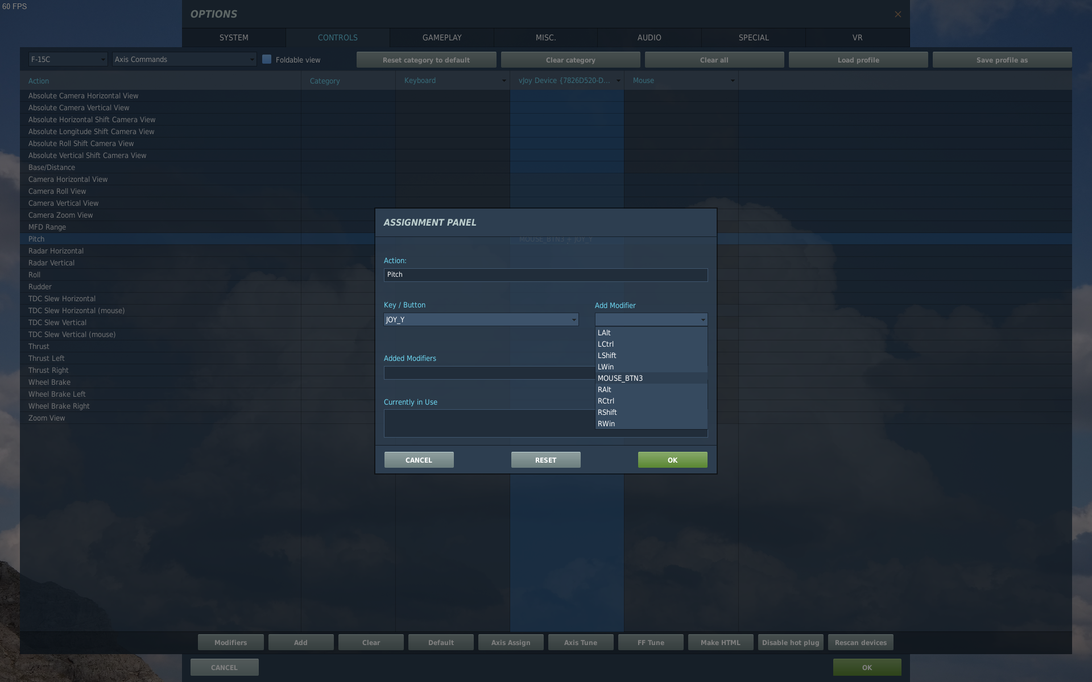Choose LShift in the modifier list
Image resolution: width=1092 pixels, height=682 pixels.
[607, 355]
